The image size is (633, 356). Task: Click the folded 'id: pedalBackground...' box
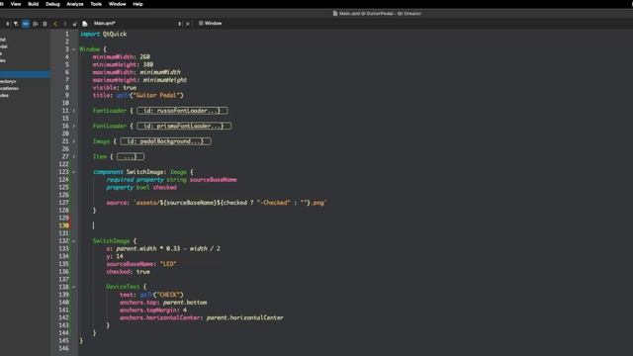[165, 141]
